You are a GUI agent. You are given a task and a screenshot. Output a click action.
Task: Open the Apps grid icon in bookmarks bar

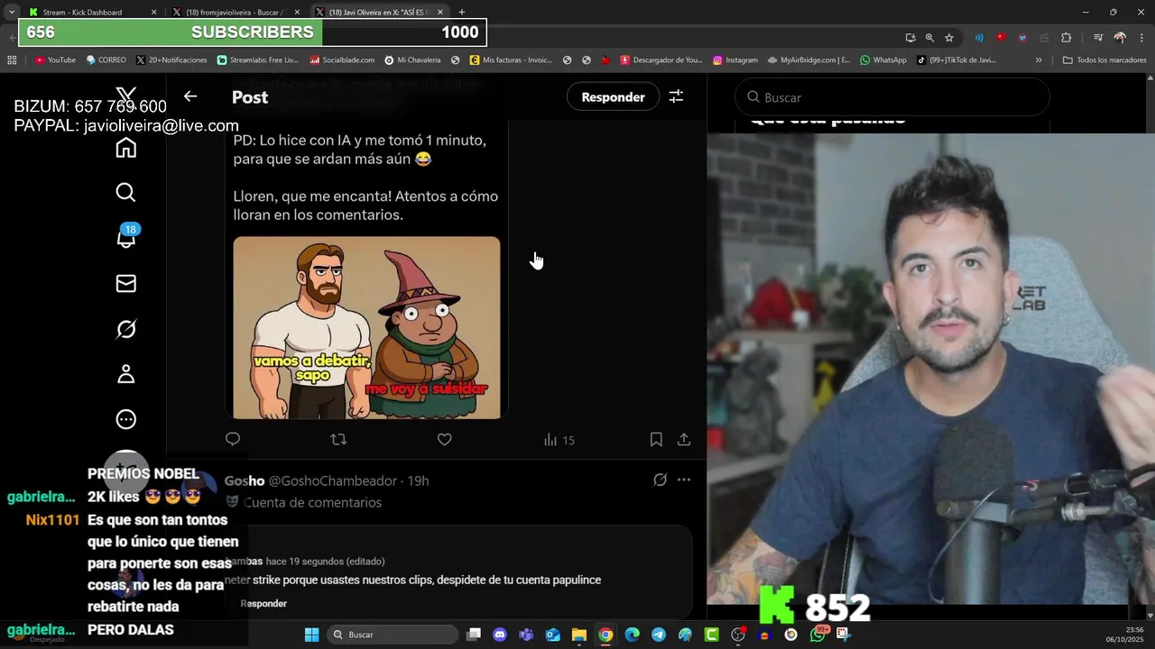tap(12, 60)
